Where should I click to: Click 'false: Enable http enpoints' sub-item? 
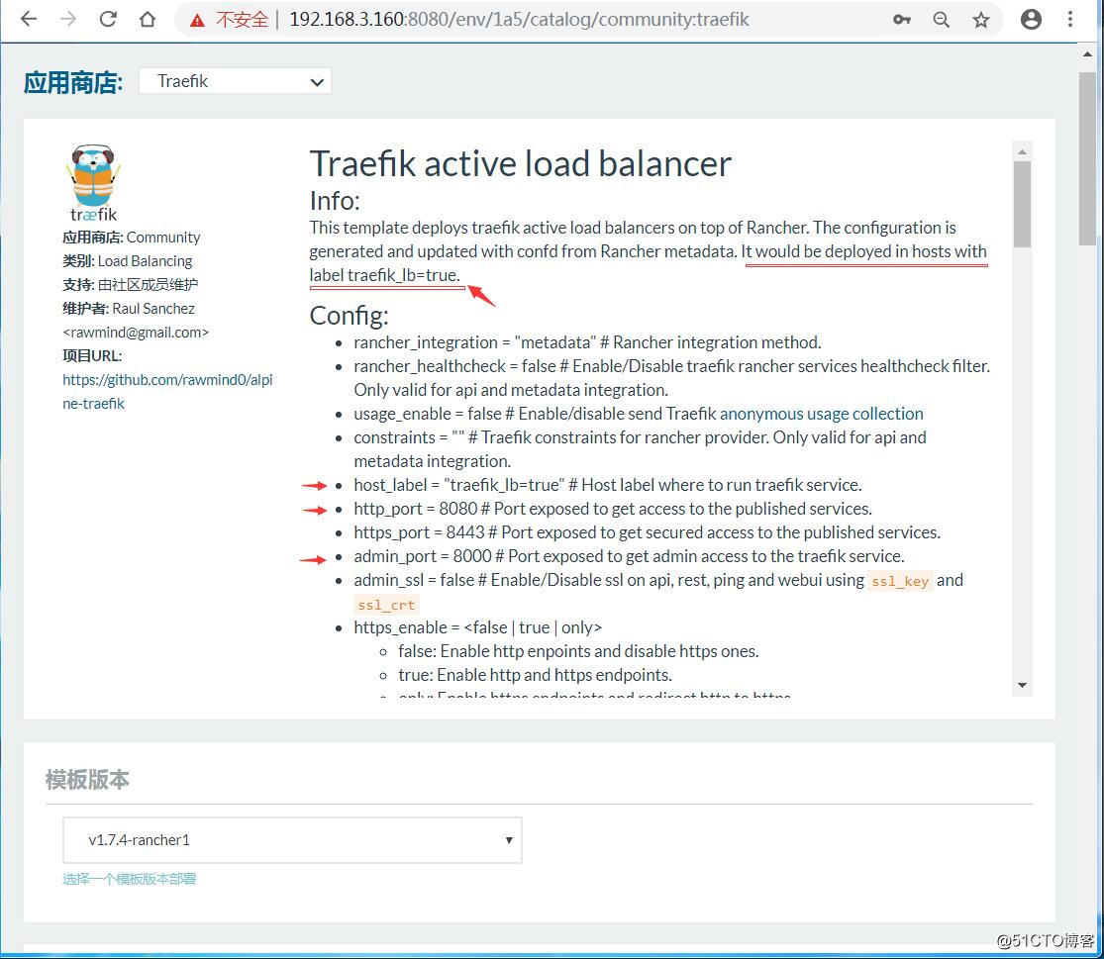coord(578,651)
